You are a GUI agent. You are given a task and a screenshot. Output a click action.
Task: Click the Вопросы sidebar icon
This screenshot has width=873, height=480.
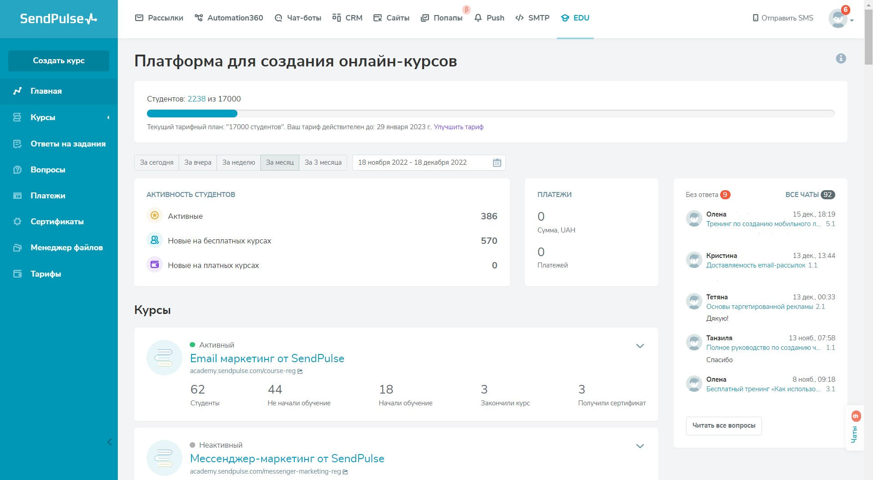click(17, 170)
